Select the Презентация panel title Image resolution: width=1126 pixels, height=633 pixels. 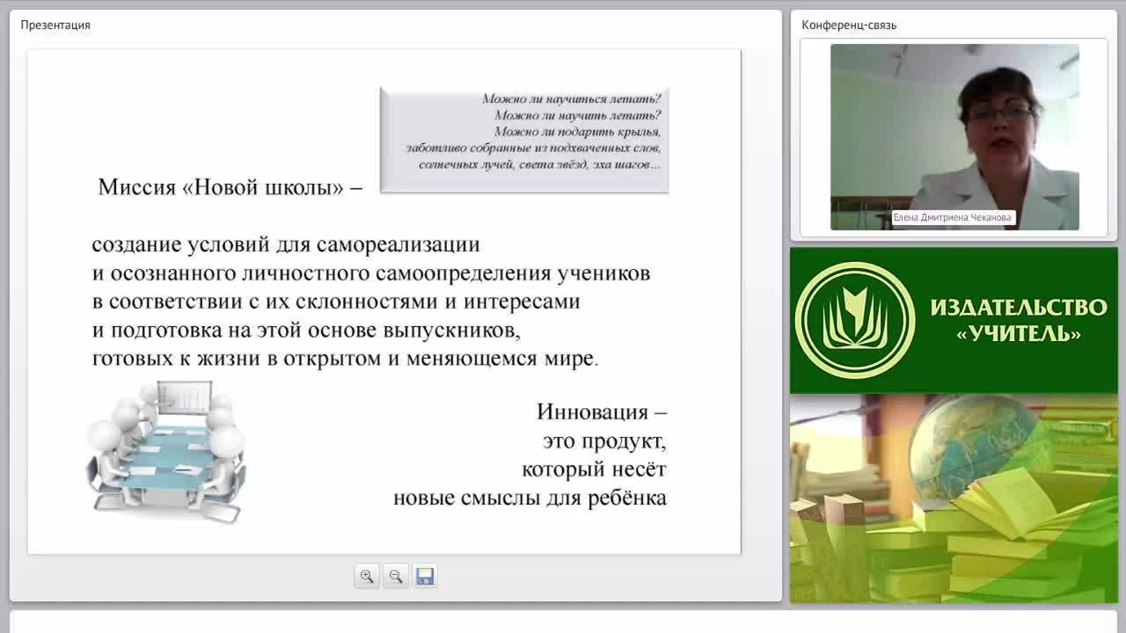pos(55,25)
